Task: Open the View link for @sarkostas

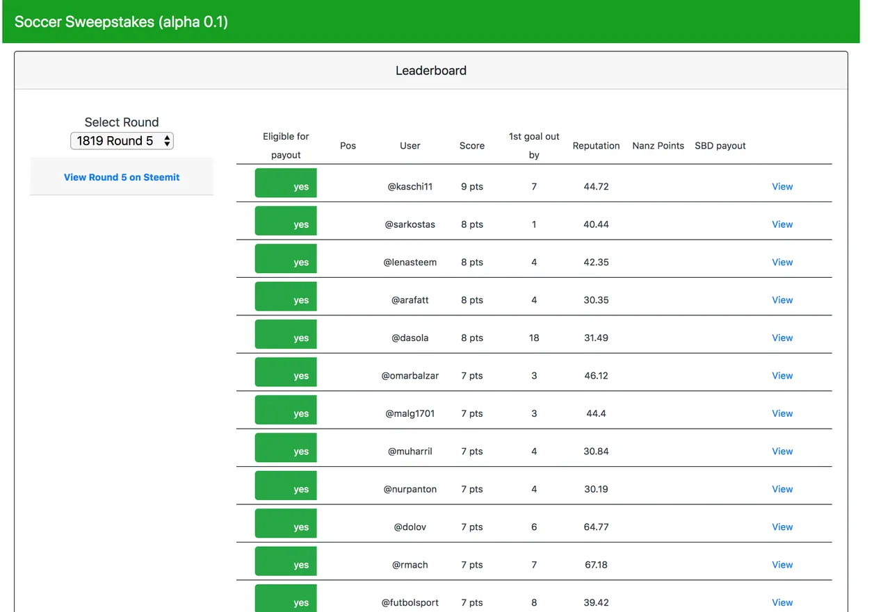Action: tap(782, 224)
